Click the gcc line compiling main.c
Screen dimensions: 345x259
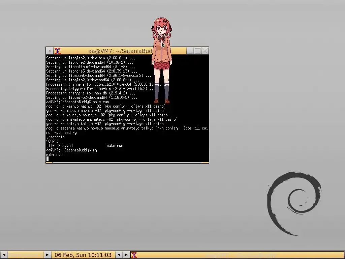[x=106, y=106]
